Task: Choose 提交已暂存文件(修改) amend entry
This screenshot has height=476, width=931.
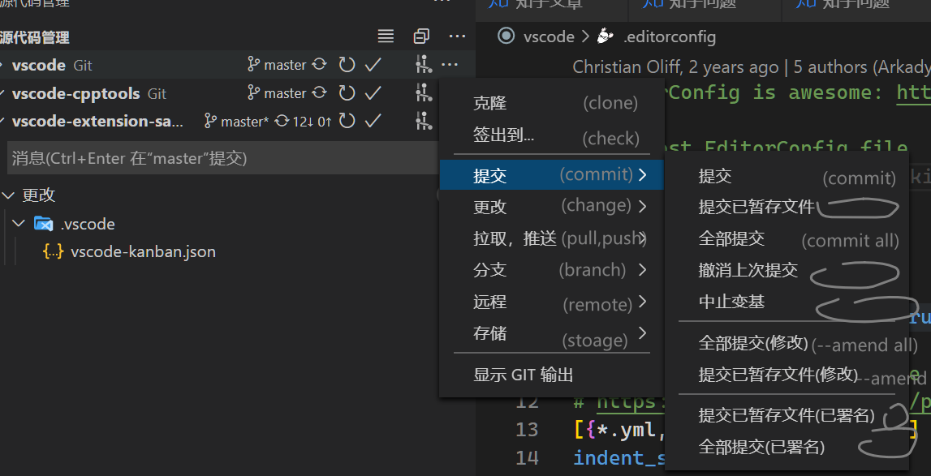Action: 787,375
